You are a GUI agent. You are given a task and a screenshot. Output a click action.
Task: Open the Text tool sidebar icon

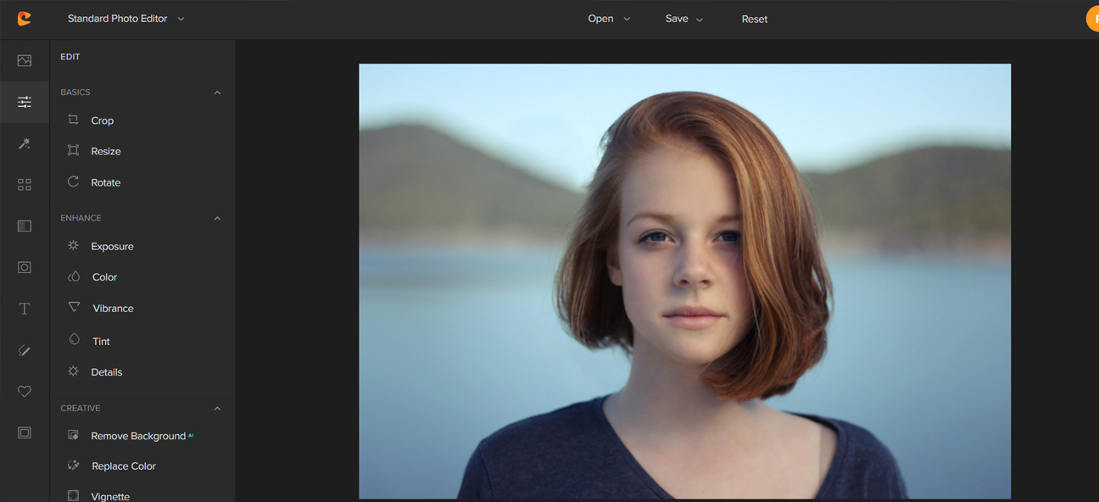25,309
